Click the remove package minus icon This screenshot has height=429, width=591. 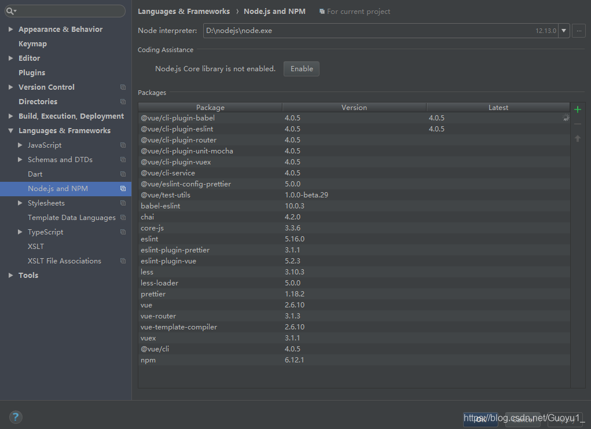(578, 124)
